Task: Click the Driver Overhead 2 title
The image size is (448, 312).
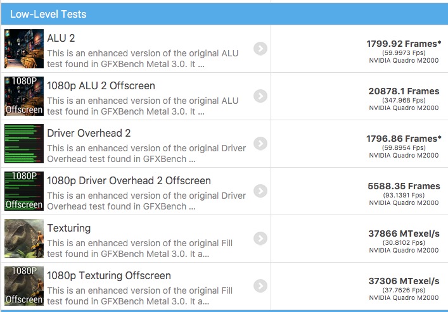Action: tap(89, 134)
